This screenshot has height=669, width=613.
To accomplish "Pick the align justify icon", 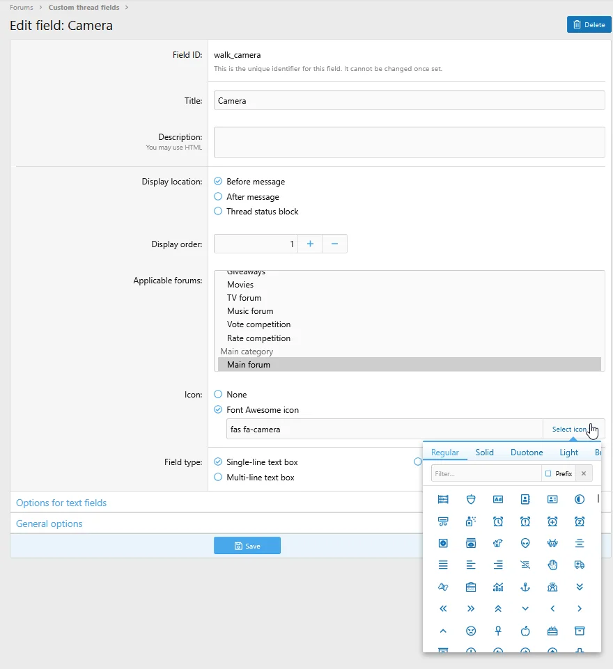I will click(443, 565).
